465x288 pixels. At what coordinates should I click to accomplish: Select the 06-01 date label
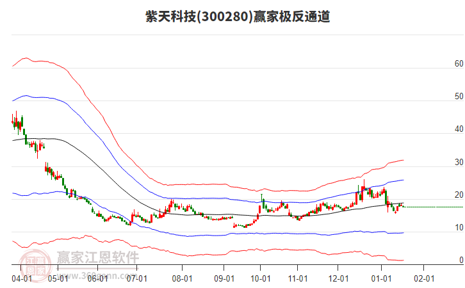tap(97, 279)
